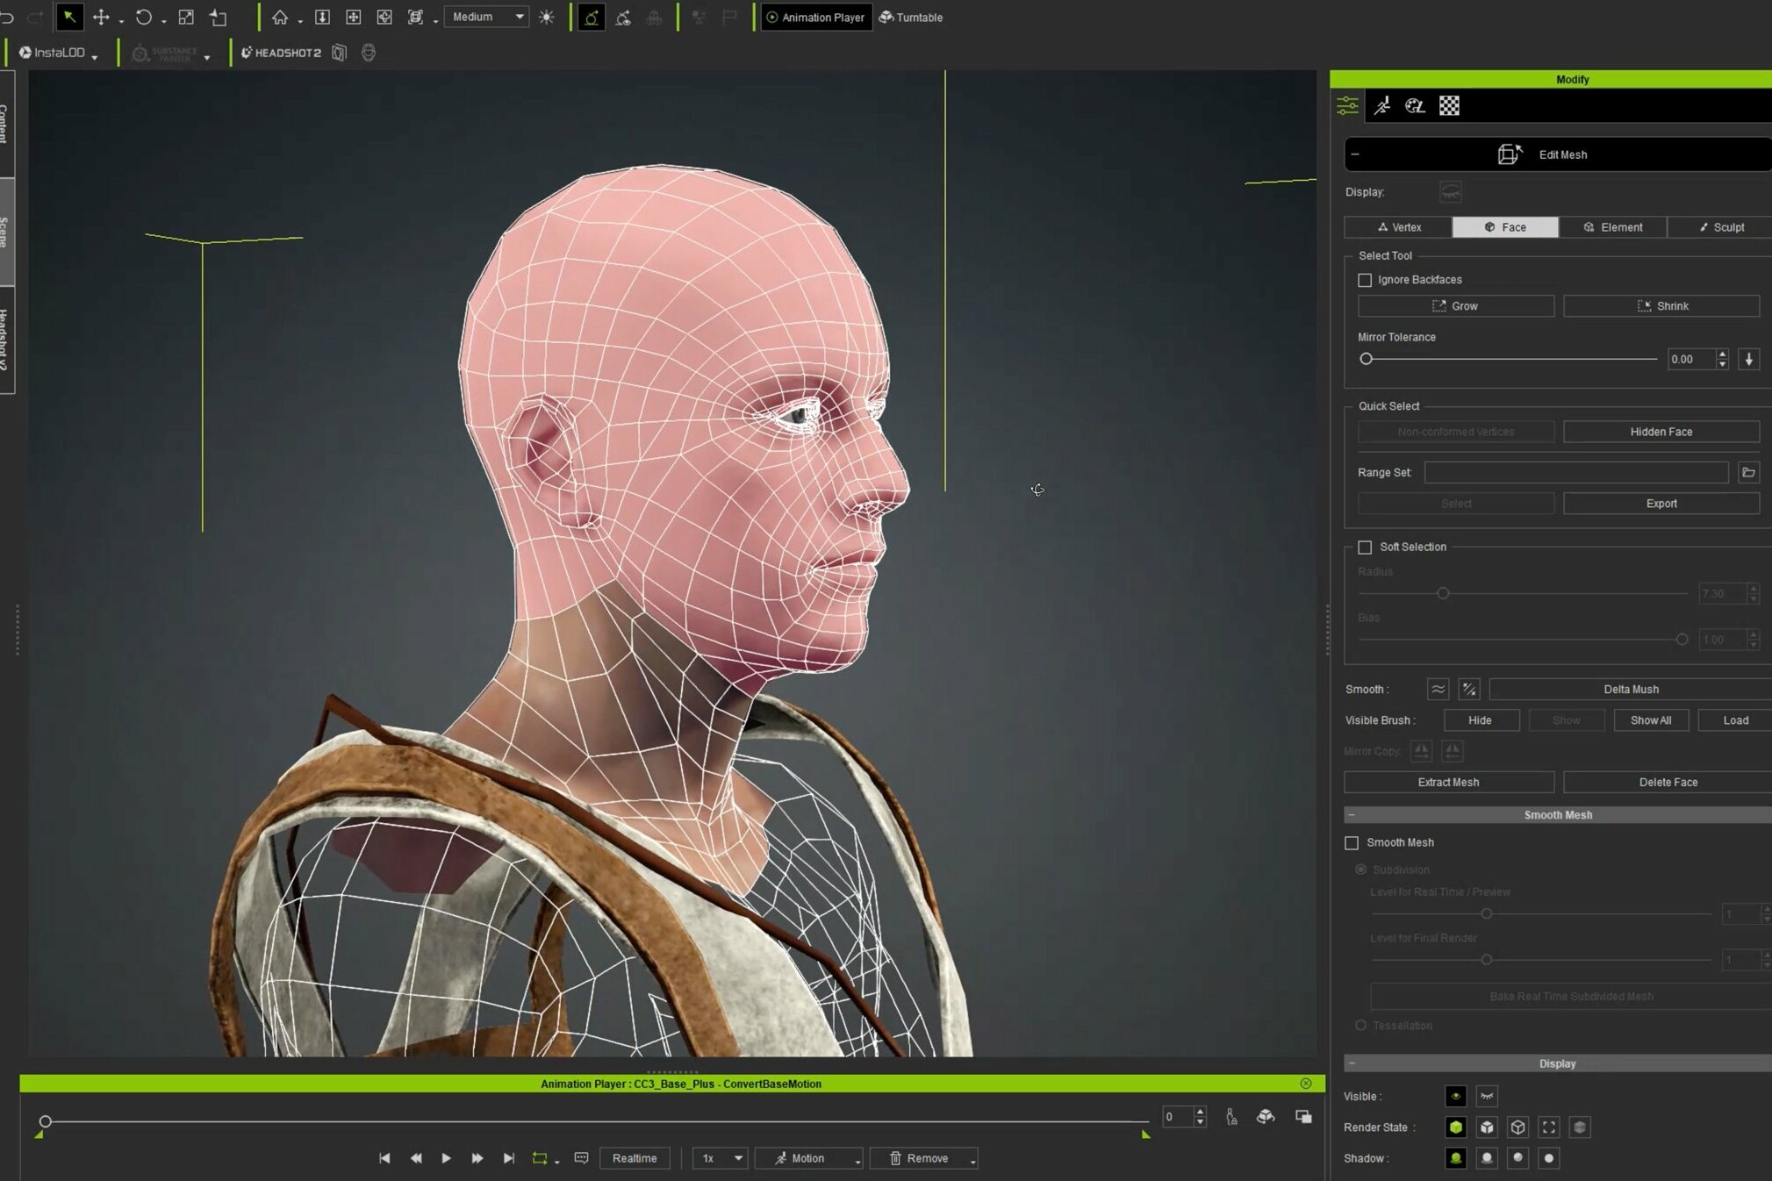This screenshot has width=1772, height=1181.
Task: Play the animation
Action: click(446, 1158)
